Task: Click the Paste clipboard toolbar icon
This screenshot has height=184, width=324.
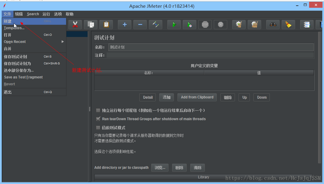Action: click(106, 25)
